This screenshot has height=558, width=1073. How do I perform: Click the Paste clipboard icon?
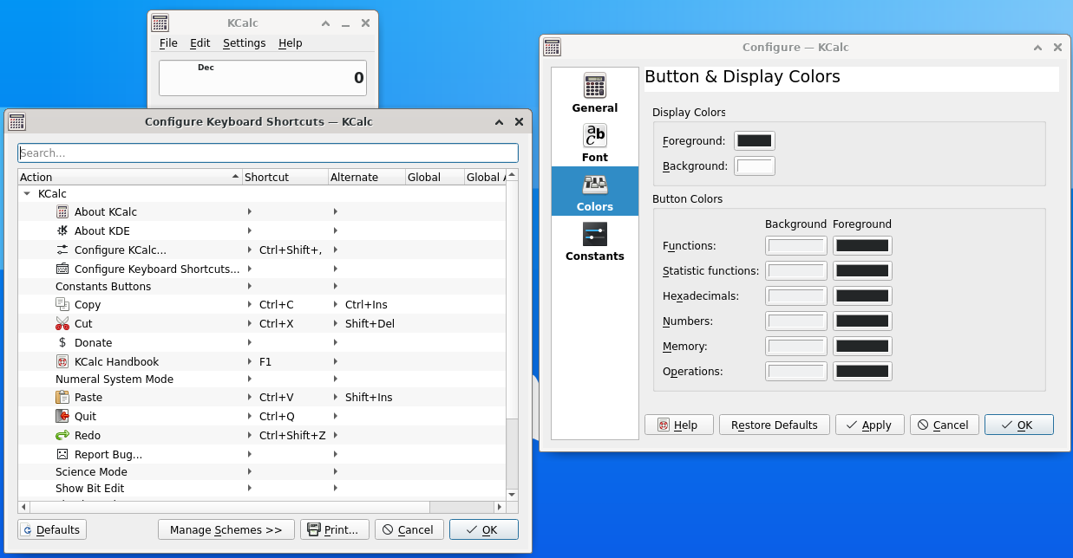point(62,397)
